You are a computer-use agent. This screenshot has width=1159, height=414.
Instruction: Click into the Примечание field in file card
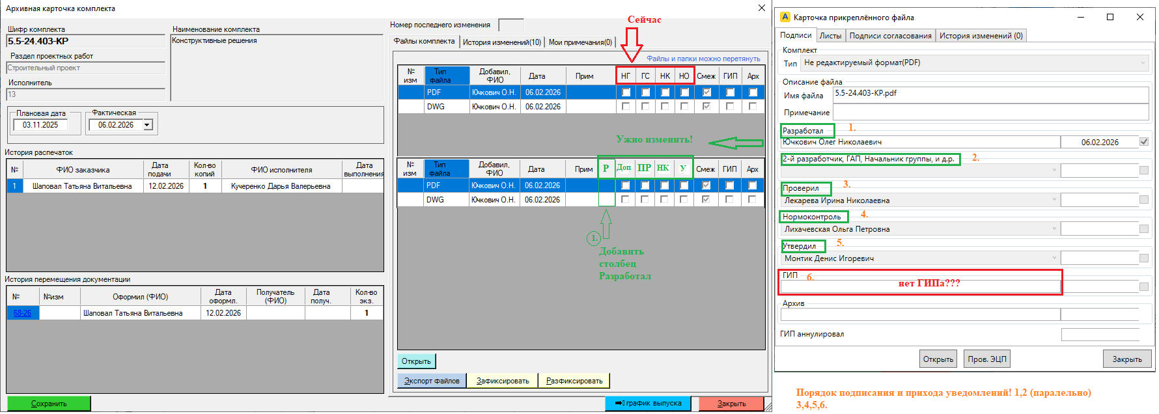pyautogui.click(x=990, y=113)
